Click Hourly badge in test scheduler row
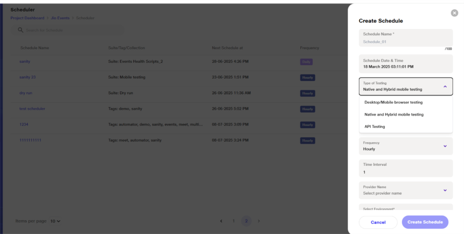This screenshot has width=464, height=234. (307, 109)
